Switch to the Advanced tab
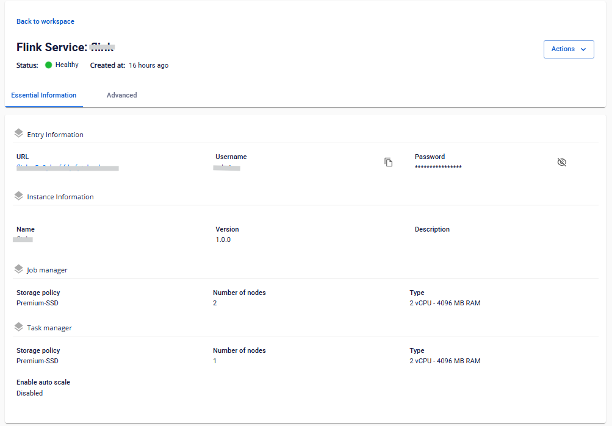 click(x=122, y=95)
